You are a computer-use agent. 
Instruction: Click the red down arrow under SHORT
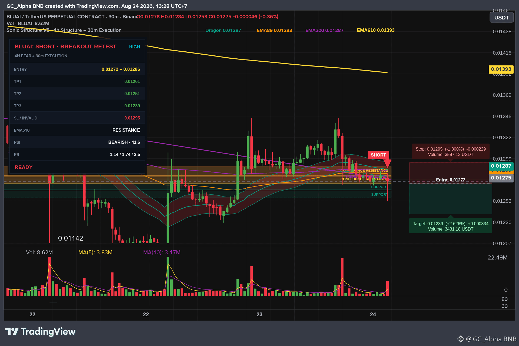click(387, 164)
